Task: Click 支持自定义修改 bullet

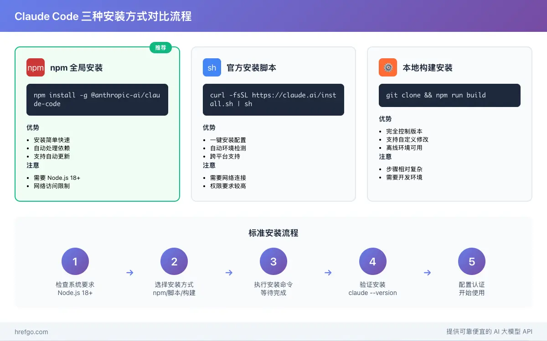Action: (x=408, y=140)
